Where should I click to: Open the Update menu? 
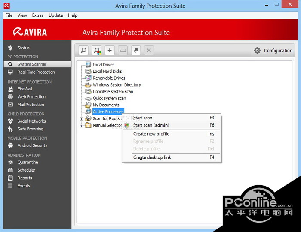coord(56,15)
